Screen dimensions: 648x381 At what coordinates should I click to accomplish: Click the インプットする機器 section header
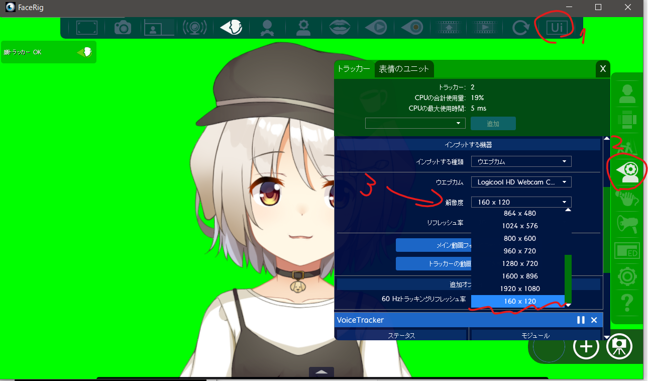tap(468, 145)
